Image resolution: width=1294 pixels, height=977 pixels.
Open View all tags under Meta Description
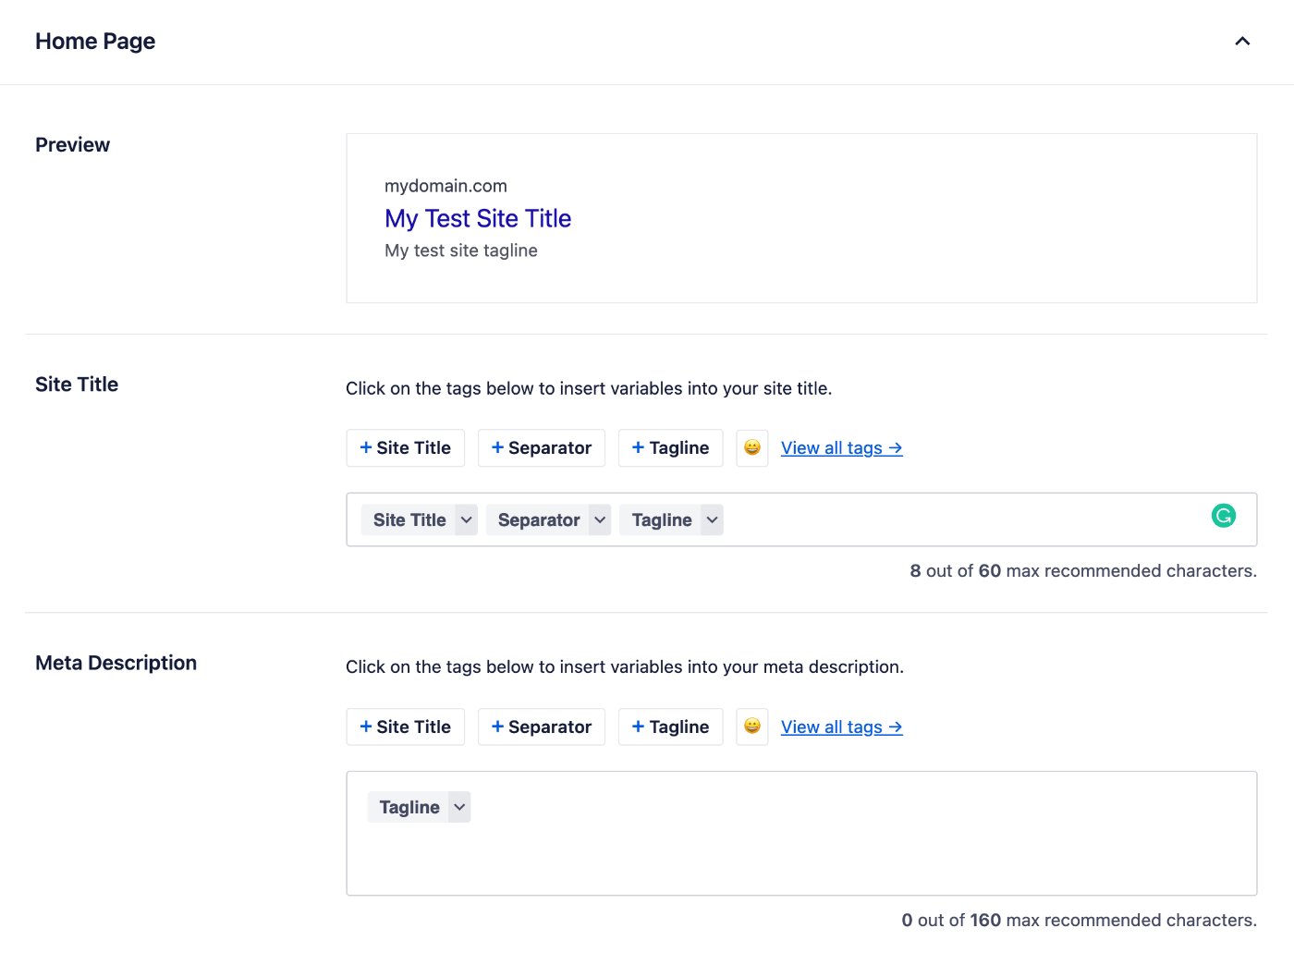tap(841, 727)
